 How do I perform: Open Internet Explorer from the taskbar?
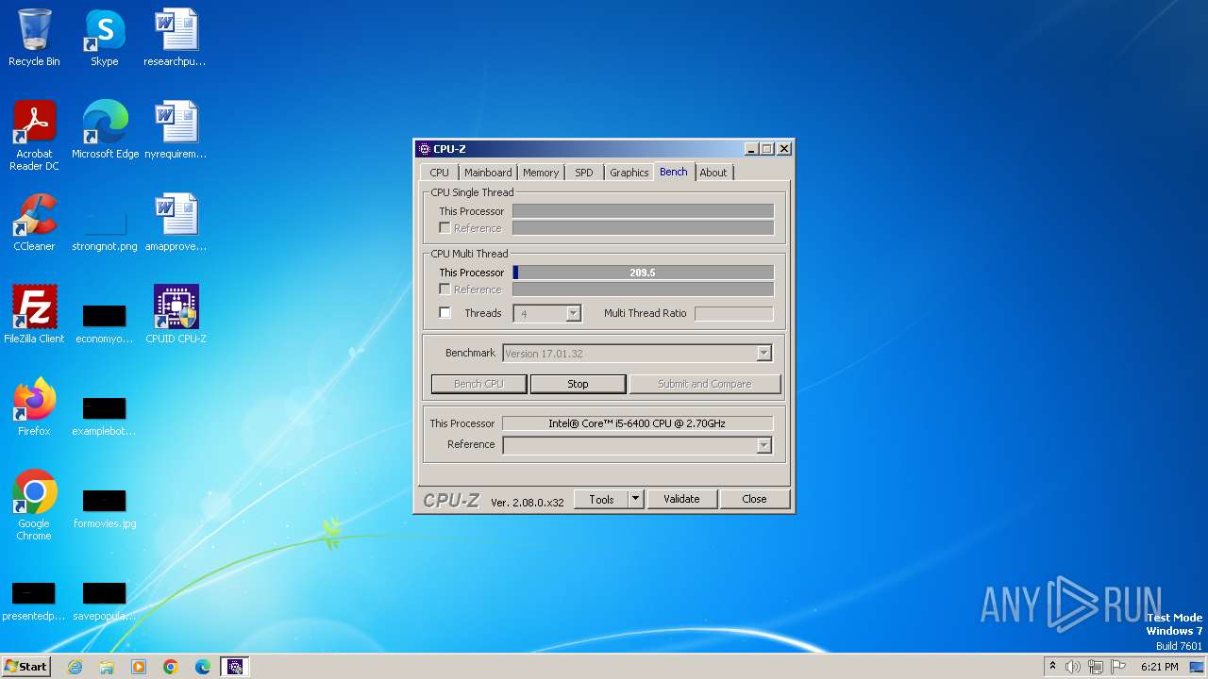click(75, 667)
